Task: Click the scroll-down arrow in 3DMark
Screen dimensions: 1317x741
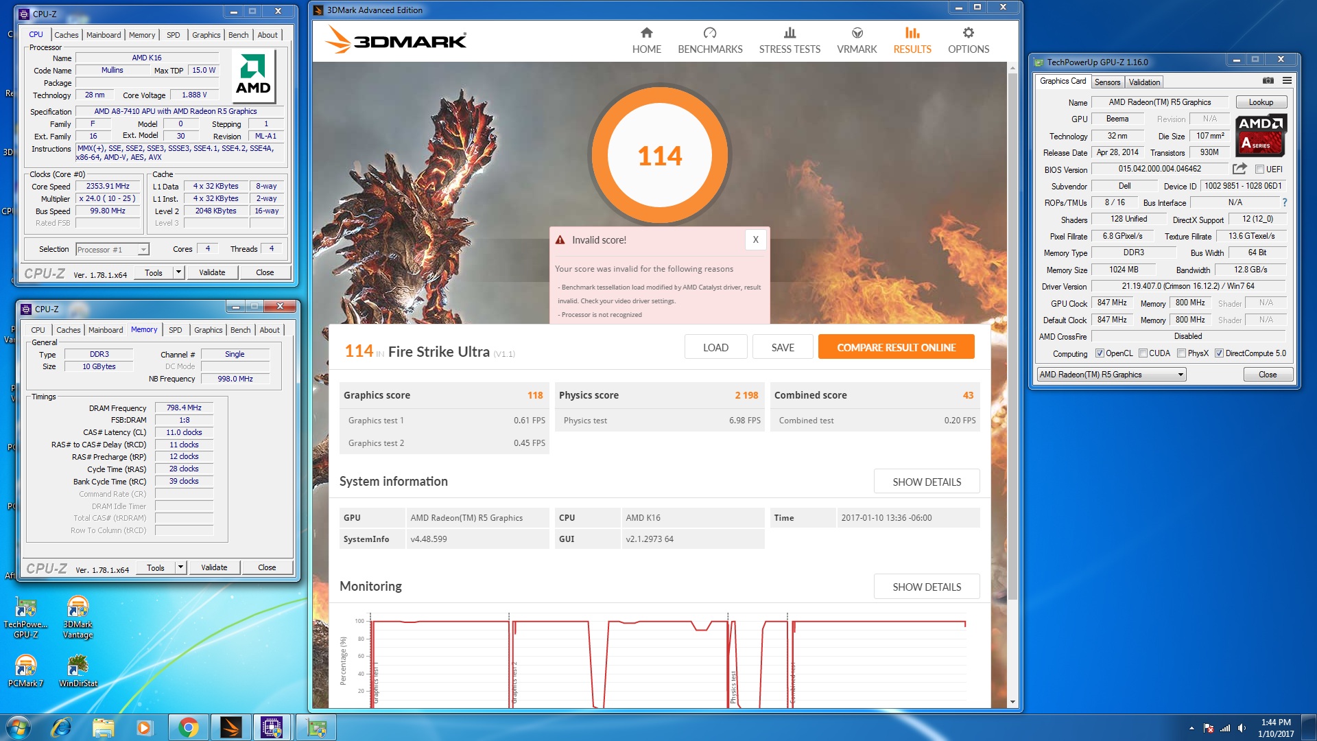Action: pyautogui.click(x=1012, y=703)
